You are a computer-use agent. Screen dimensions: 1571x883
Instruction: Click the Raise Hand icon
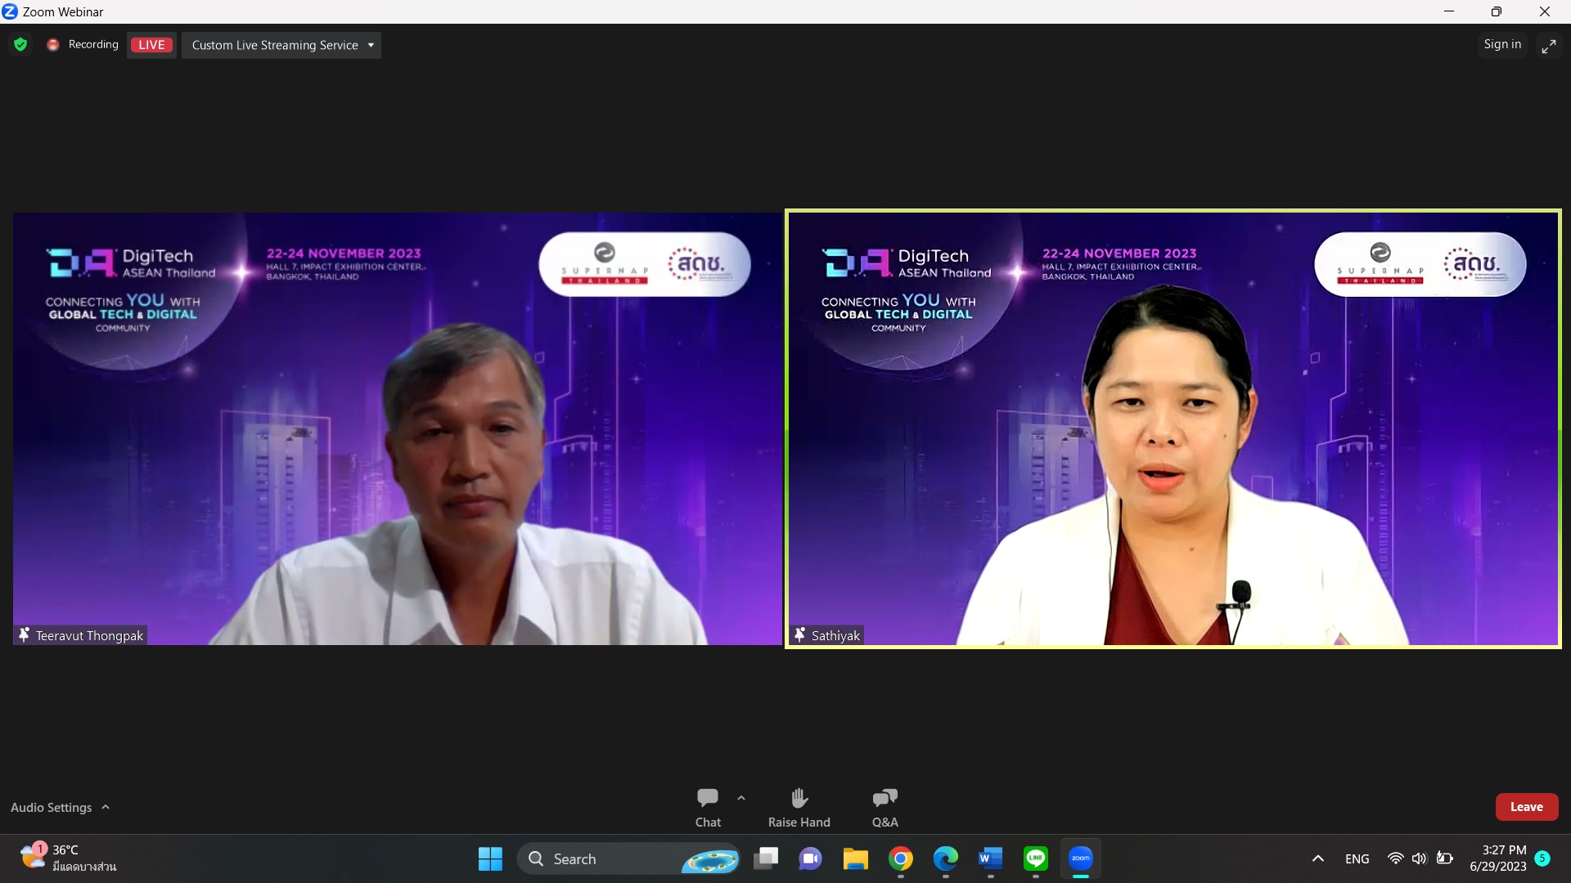click(799, 807)
